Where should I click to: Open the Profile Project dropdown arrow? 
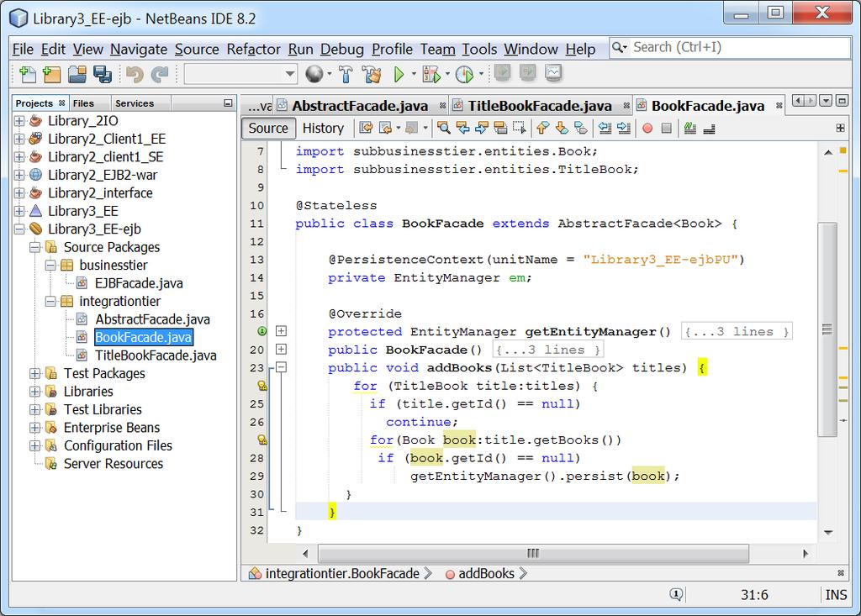pos(481,74)
